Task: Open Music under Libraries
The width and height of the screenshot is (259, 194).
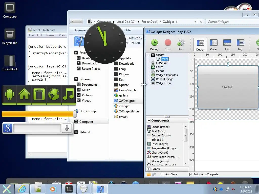Action: click(x=86, y=90)
